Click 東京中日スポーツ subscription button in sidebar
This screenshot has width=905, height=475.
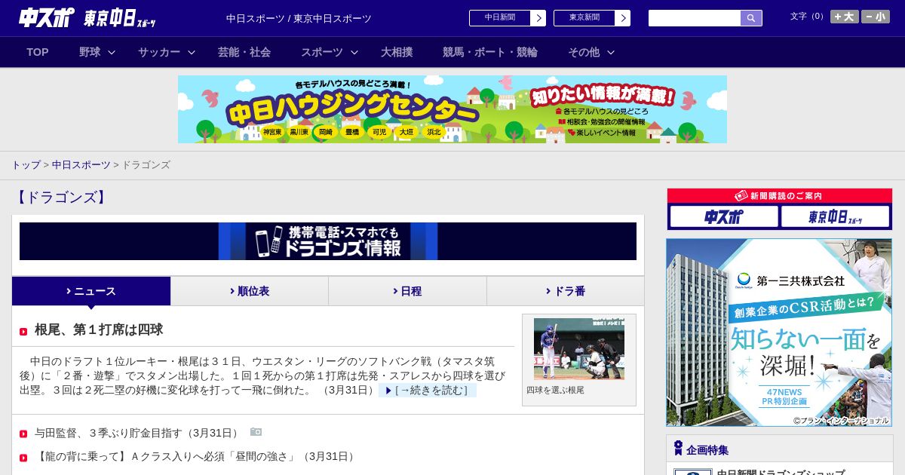click(x=835, y=217)
